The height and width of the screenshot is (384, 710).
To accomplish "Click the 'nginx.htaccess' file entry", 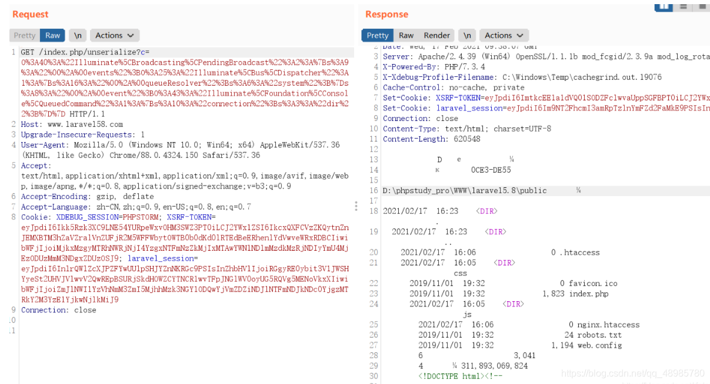I will pos(608,325).
